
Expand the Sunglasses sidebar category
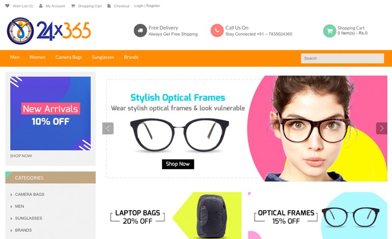pos(11,219)
